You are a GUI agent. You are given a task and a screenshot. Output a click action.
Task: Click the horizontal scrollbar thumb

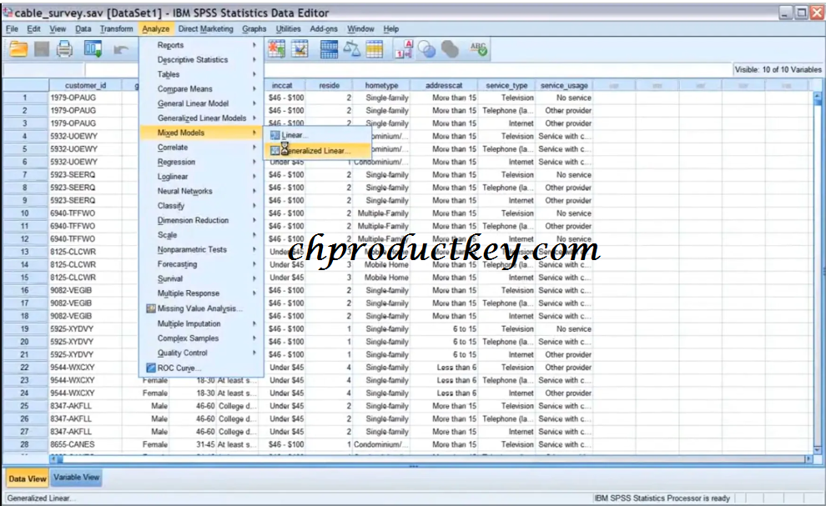(59, 459)
